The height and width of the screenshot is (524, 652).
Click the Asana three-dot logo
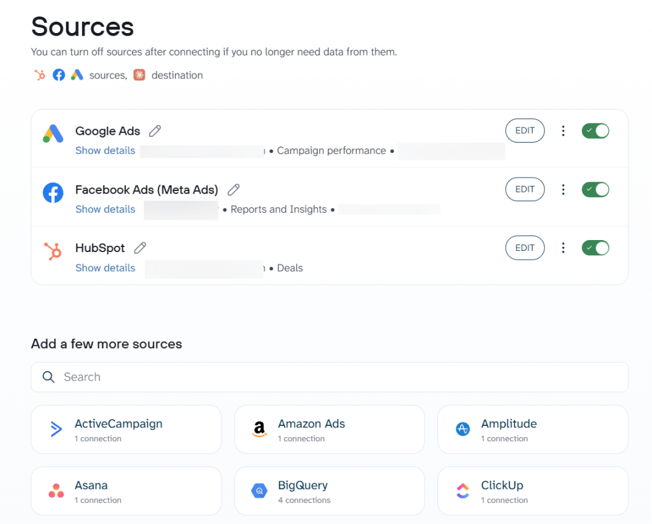pyautogui.click(x=56, y=491)
